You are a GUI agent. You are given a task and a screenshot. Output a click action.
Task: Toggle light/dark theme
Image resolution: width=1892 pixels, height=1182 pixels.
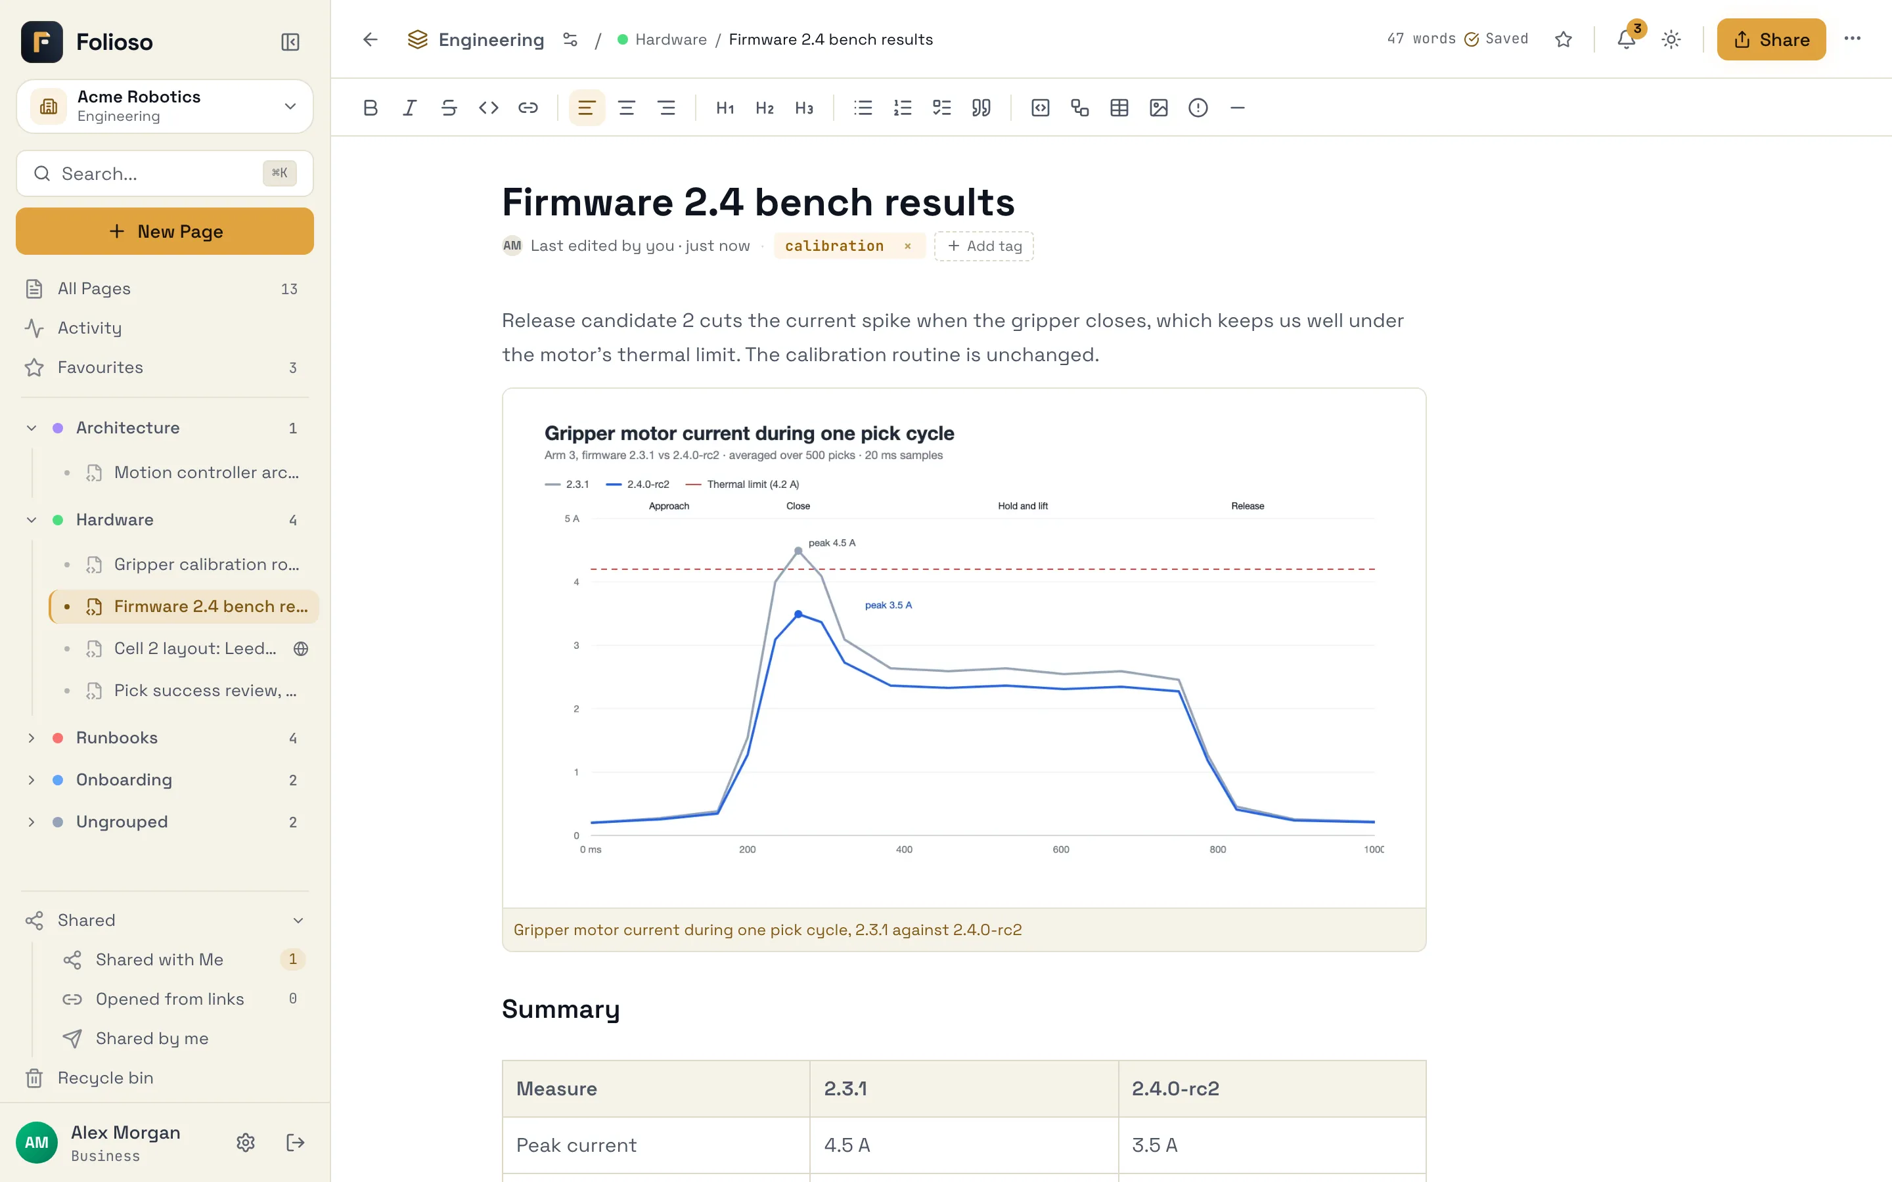pyautogui.click(x=1671, y=39)
